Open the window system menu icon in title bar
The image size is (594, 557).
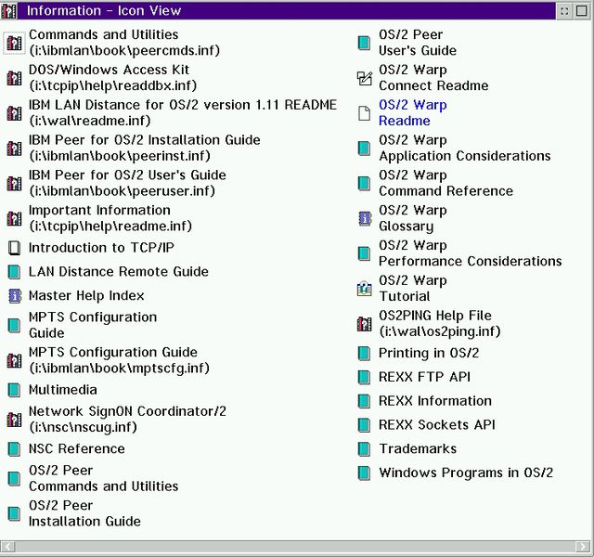(8, 11)
